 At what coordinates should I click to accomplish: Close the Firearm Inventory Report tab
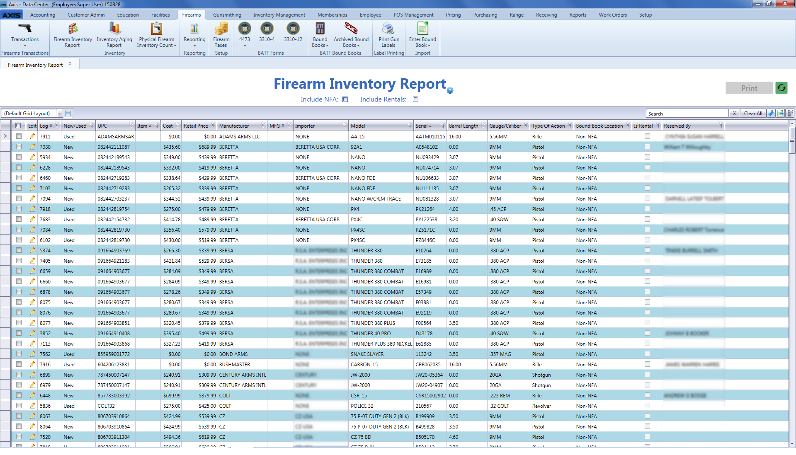(70, 64)
